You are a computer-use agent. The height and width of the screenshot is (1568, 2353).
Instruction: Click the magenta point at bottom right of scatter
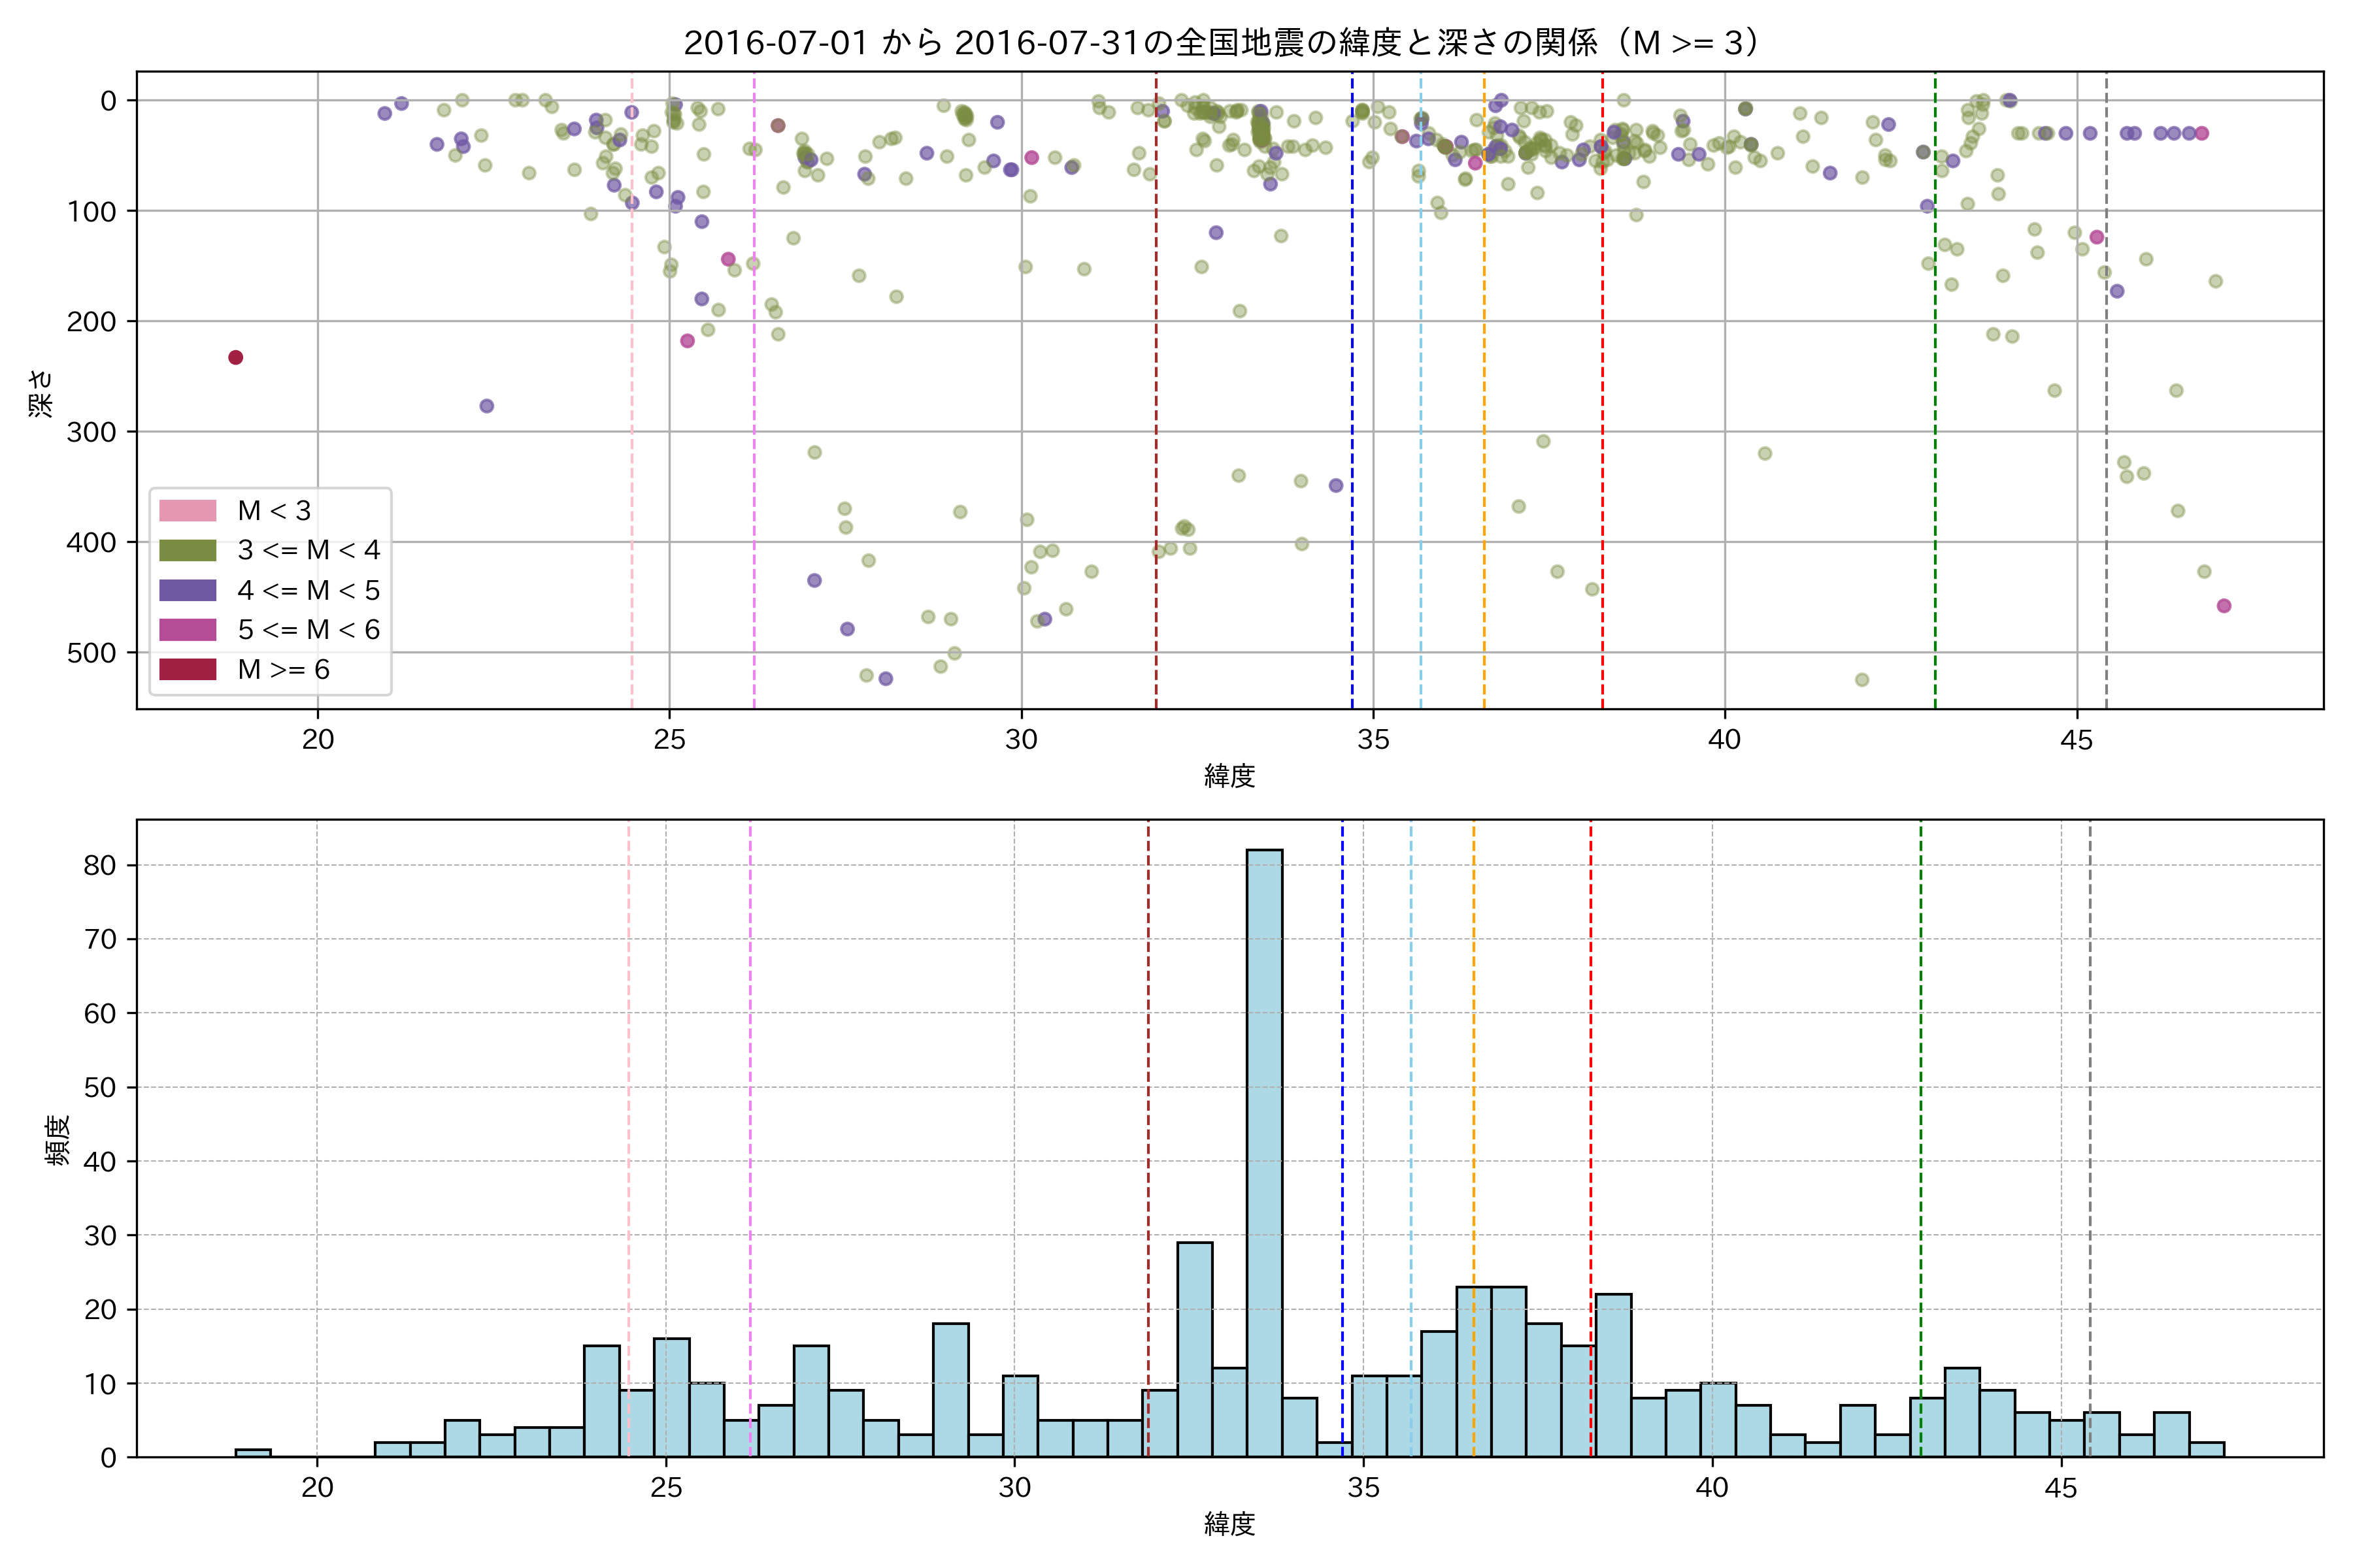[x=2224, y=606]
